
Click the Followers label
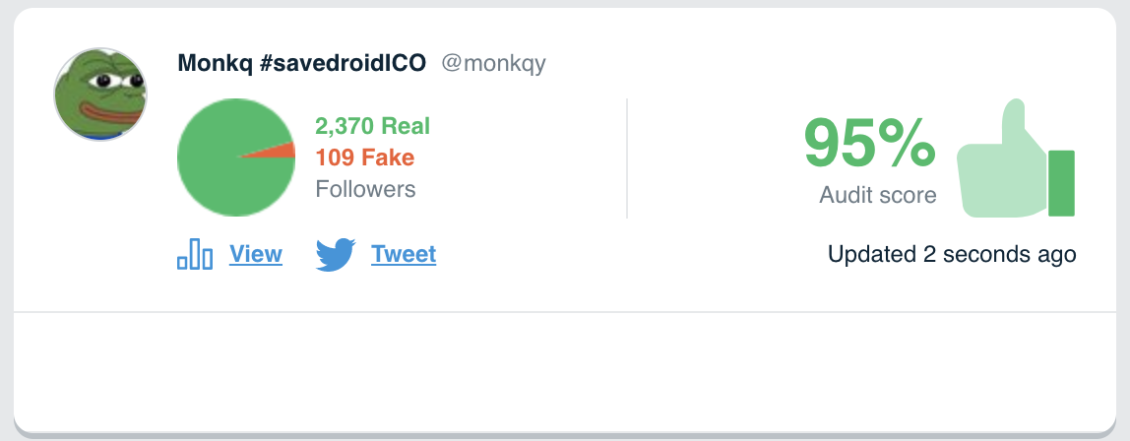(365, 189)
